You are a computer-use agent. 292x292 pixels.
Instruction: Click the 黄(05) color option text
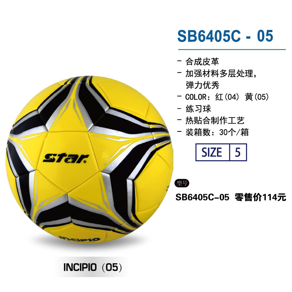point(257,97)
